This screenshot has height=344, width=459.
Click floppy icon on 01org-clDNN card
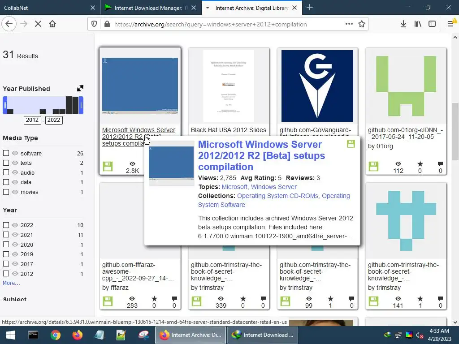373,167
